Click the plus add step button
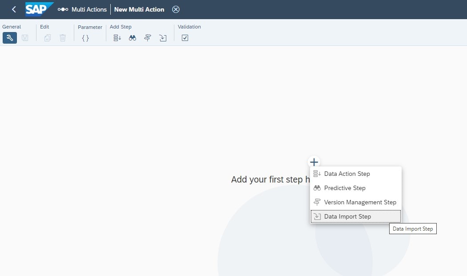The width and height of the screenshot is (467, 276). (x=314, y=162)
